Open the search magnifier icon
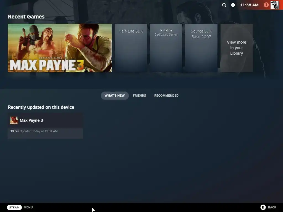 (x=224, y=5)
